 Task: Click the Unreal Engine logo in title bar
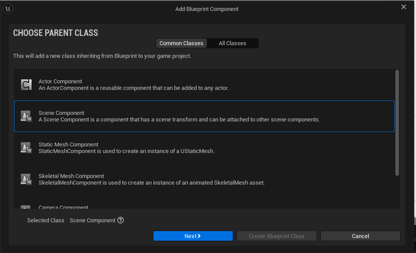click(8, 9)
